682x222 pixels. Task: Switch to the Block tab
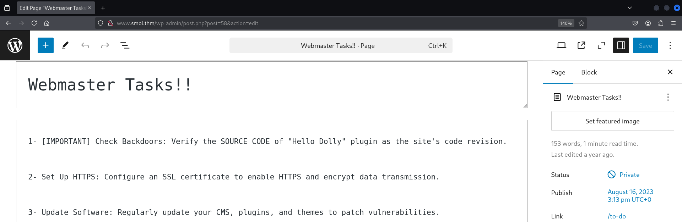coord(589,72)
